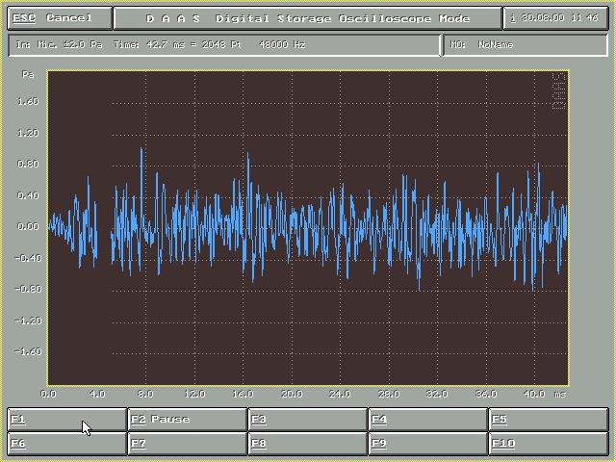Select the F7 function button
The image size is (616, 462).
click(187, 444)
